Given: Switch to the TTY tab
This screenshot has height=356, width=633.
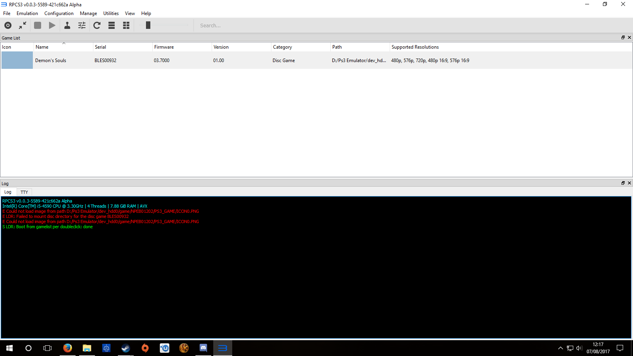Looking at the screenshot, I should [24, 192].
